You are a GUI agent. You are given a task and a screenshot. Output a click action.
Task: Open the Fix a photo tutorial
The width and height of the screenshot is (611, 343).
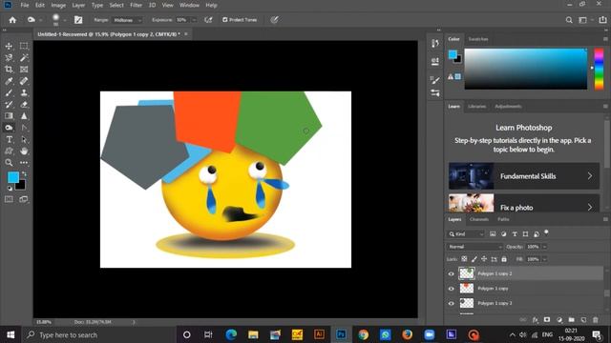524,203
